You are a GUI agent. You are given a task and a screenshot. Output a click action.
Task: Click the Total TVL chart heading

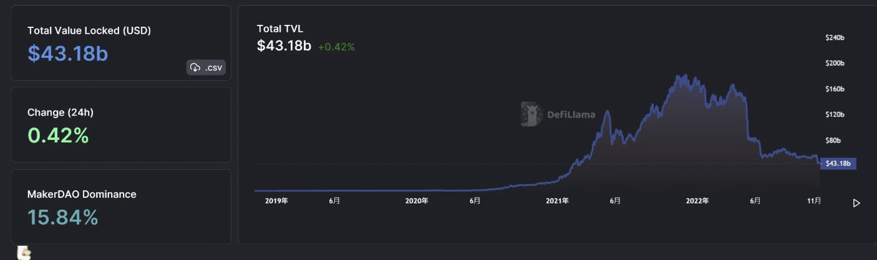point(280,29)
